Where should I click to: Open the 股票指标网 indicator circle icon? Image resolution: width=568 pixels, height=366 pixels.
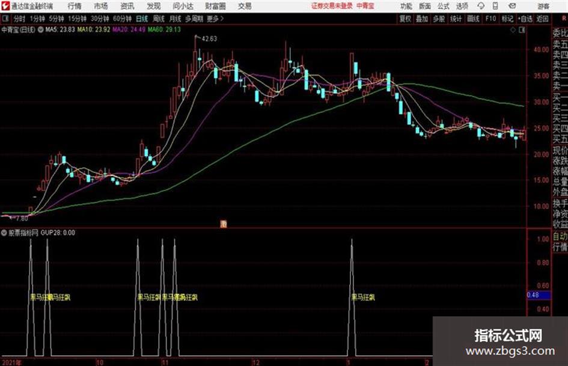(4, 233)
